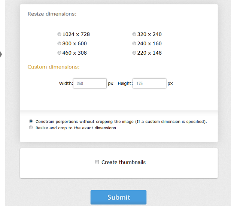Screen dimensions: 231x206
Task: Select the 1024 x 728 resize option
Action: pos(59,34)
